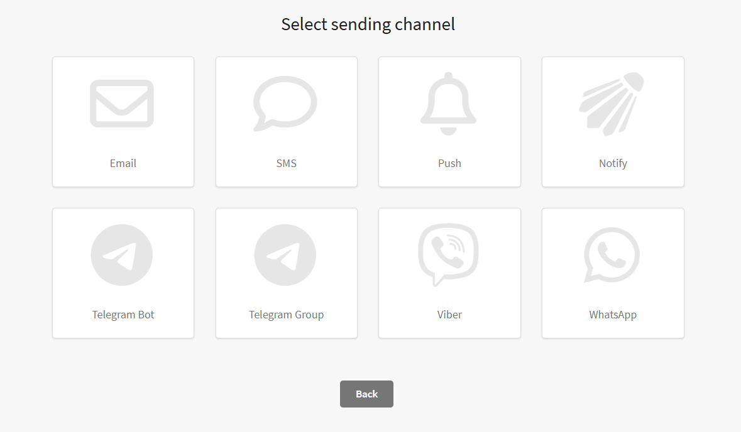The width and height of the screenshot is (741, 432).
Task: Click the Email envelope icon
Action: point(122,104)
